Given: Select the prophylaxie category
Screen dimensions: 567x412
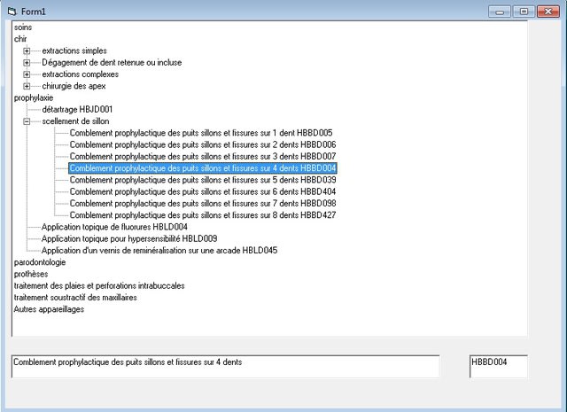Looking at the screenshot, I should 34,98.
